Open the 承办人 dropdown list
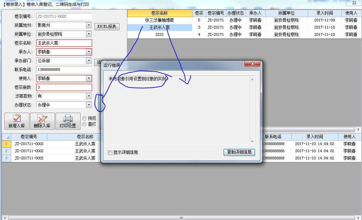Image resolution: width=362 pixels, height=220 pixels. coord(89,52)
